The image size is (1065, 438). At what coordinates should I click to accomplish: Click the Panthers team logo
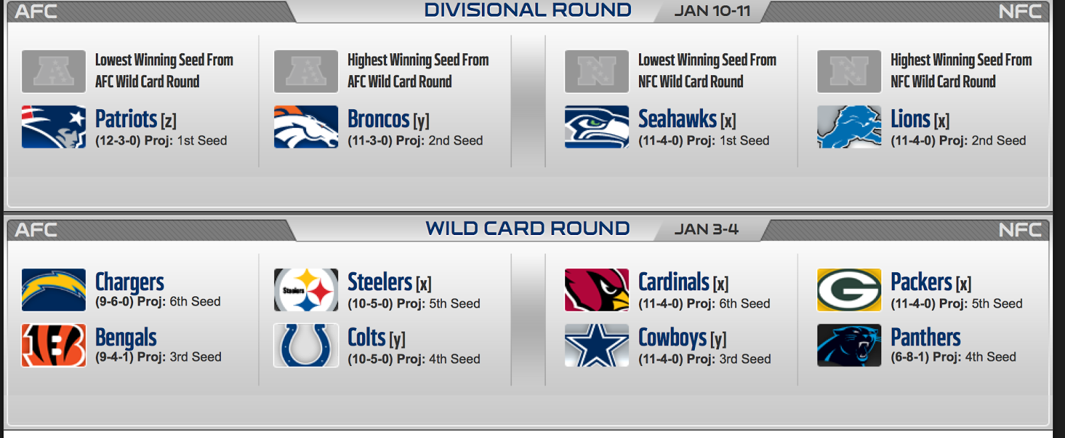coord(849,345)
